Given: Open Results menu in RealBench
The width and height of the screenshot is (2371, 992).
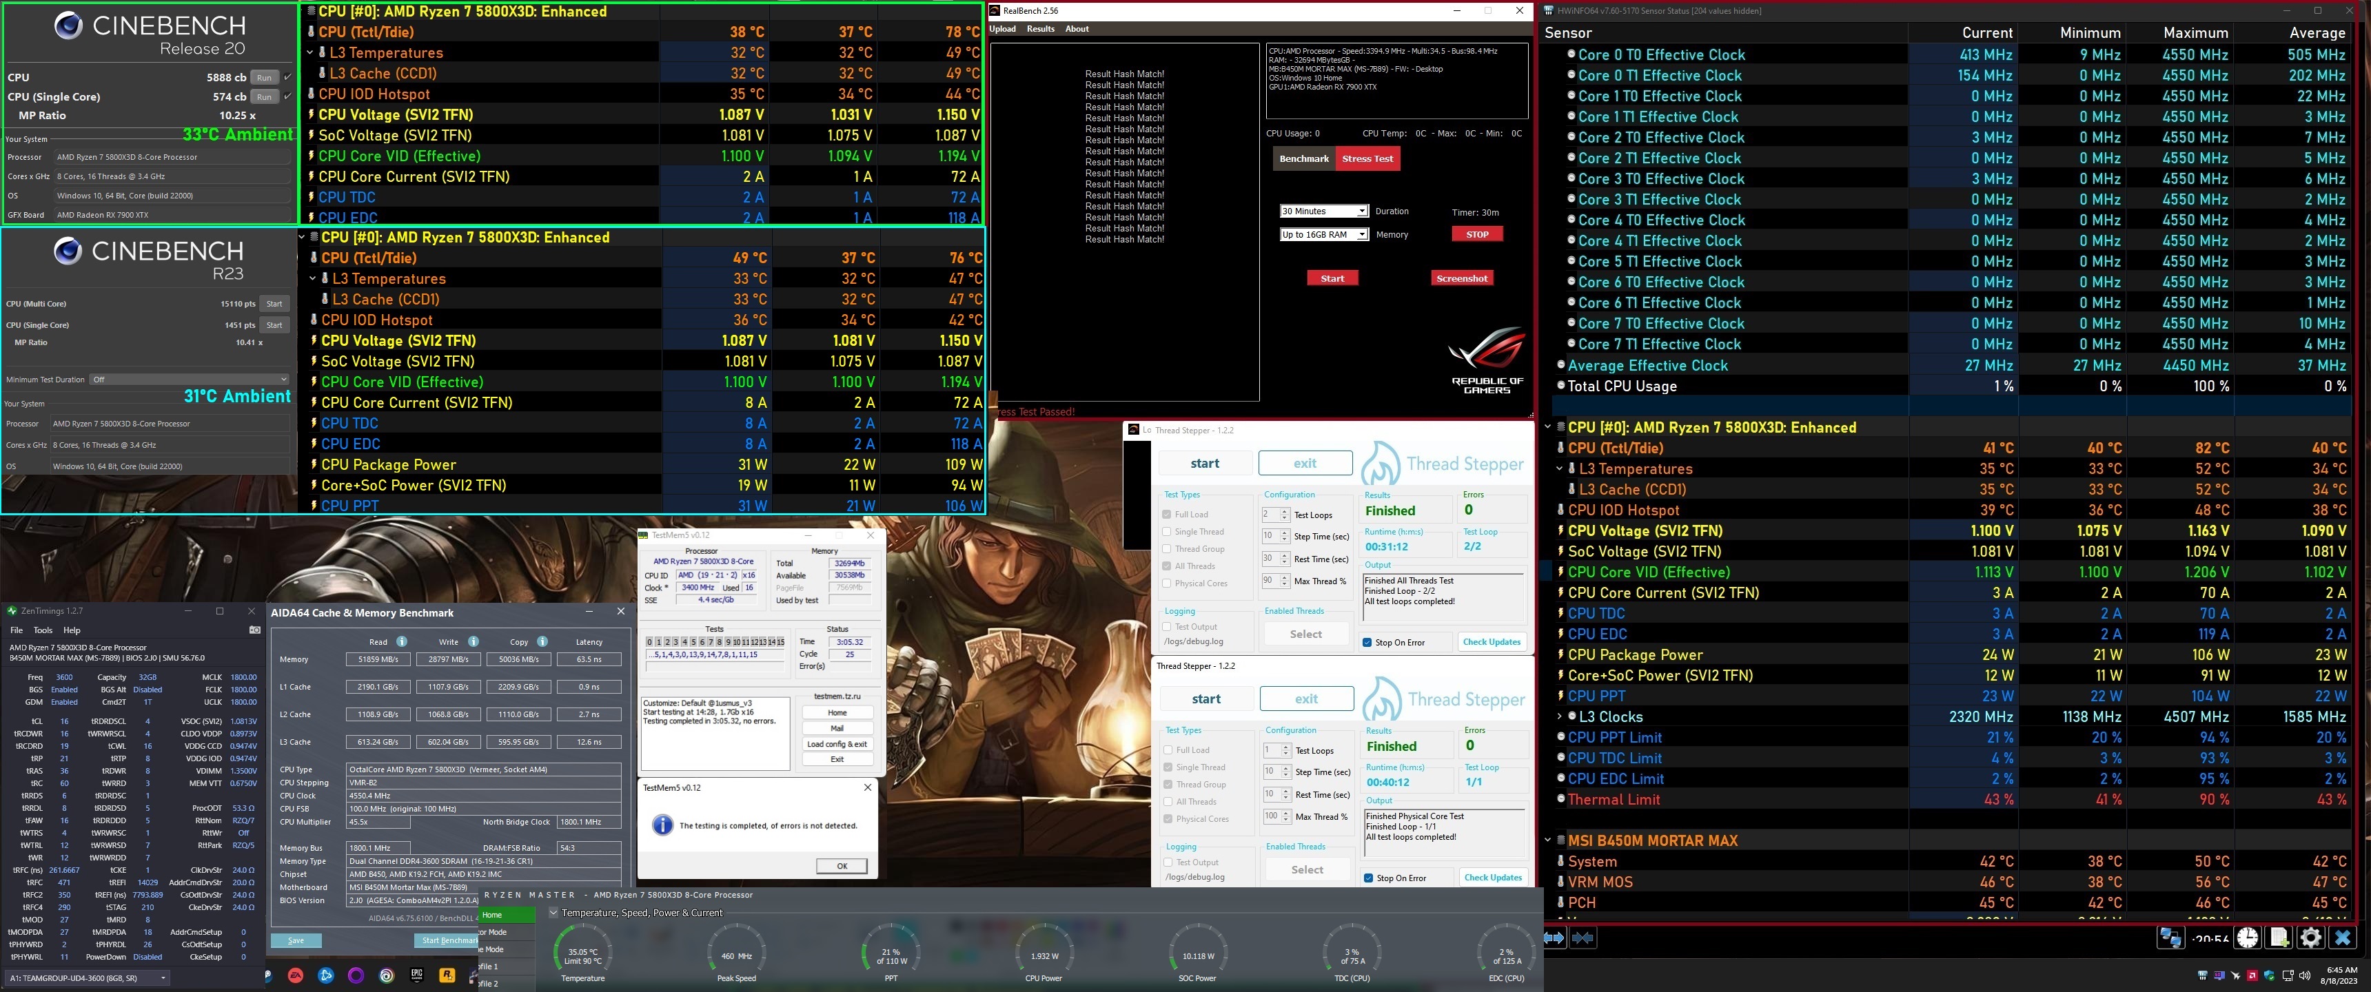Looking at the screenshot, I should [1040, 28].
